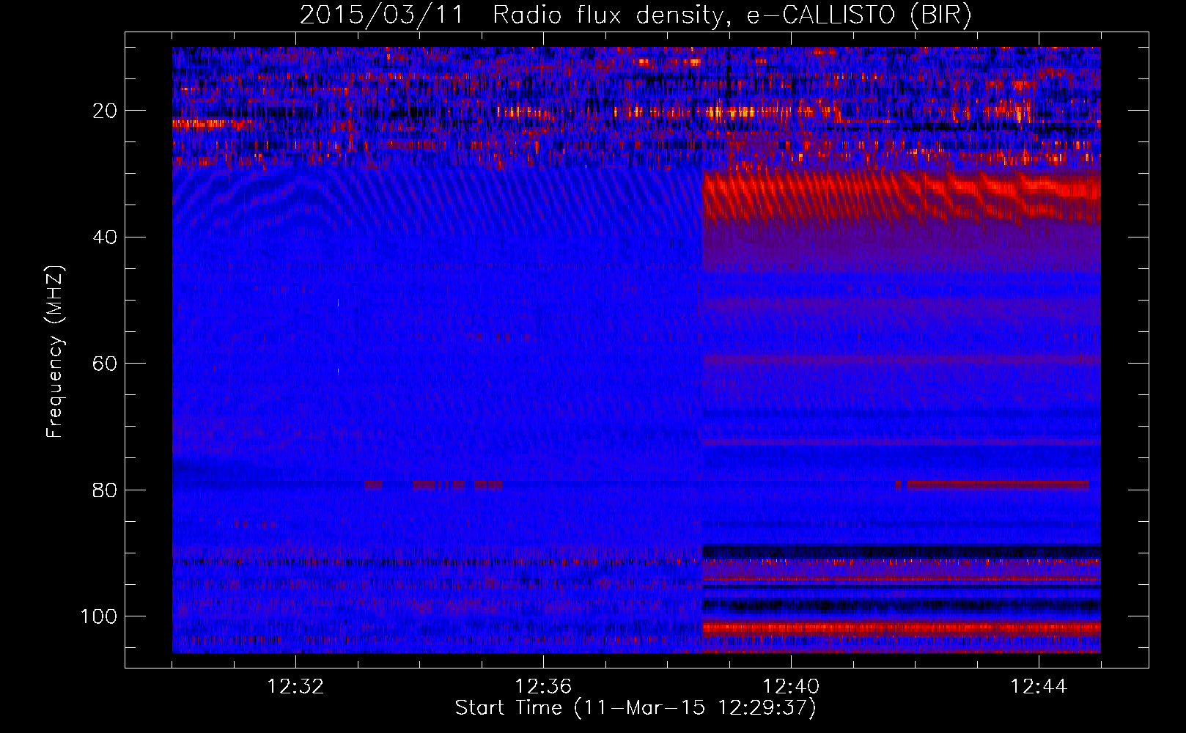Click the 'Start Time (11-Mar-15 12:29:37)' axis label
Viewport: 1186px width, 733px height.
tap(636, 708)
